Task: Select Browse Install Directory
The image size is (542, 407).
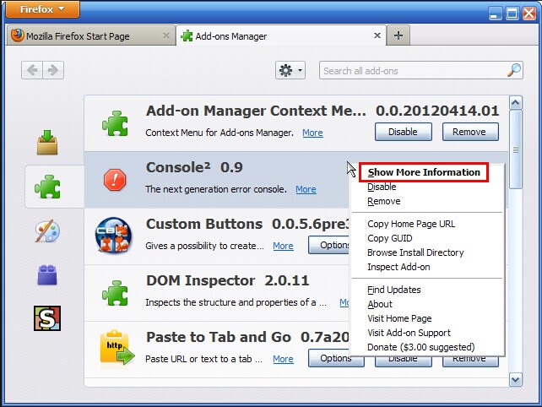Action: point(415,252)
